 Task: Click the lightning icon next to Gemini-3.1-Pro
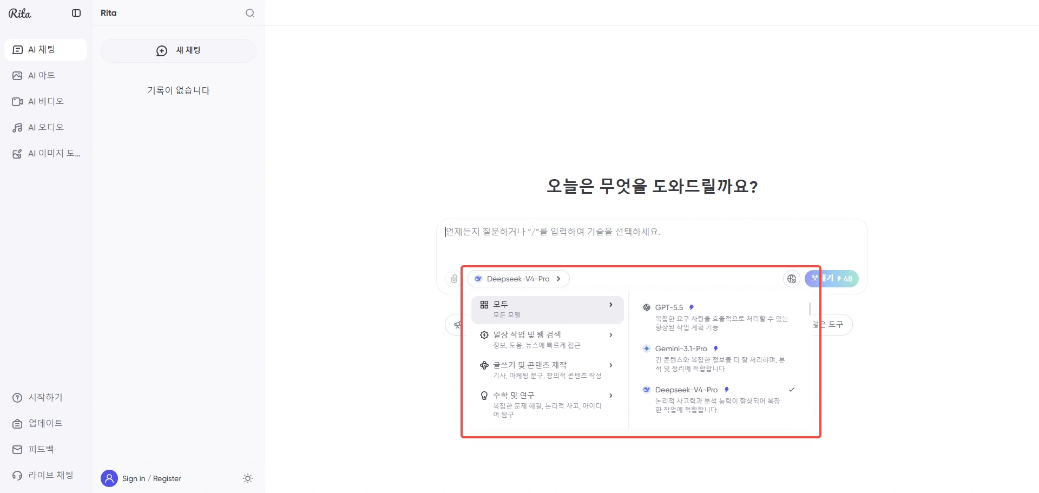[x=715, y=349]
